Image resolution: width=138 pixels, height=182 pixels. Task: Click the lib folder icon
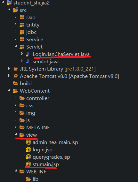28,179
